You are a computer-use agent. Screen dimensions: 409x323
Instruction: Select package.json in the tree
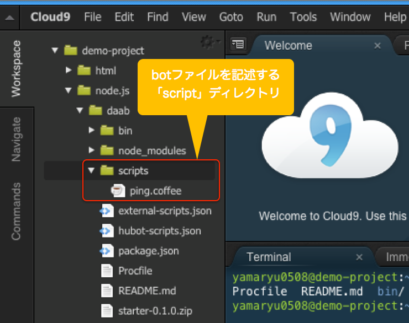tap(149, 251)
